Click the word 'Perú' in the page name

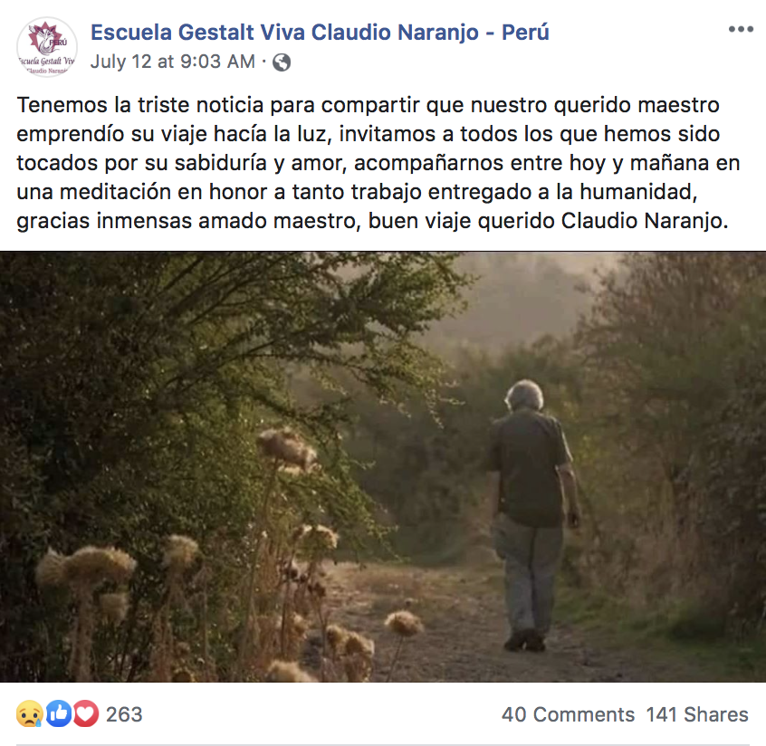click(525, 33)
